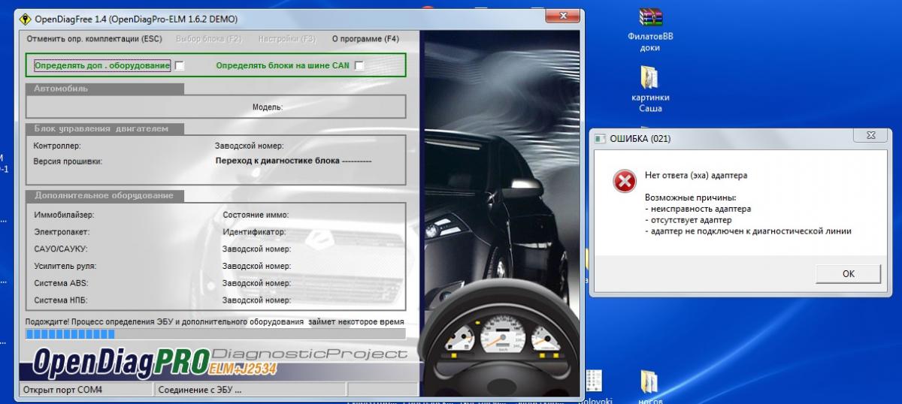Open the картинки Саша desktop folder
The image size is (902, 404).
tap(650, 89)
